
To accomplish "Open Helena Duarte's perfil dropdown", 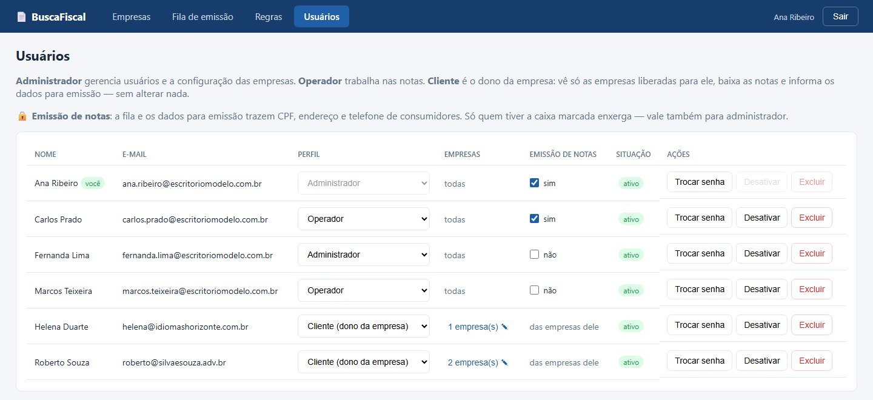I will click(x=364, y=326).
